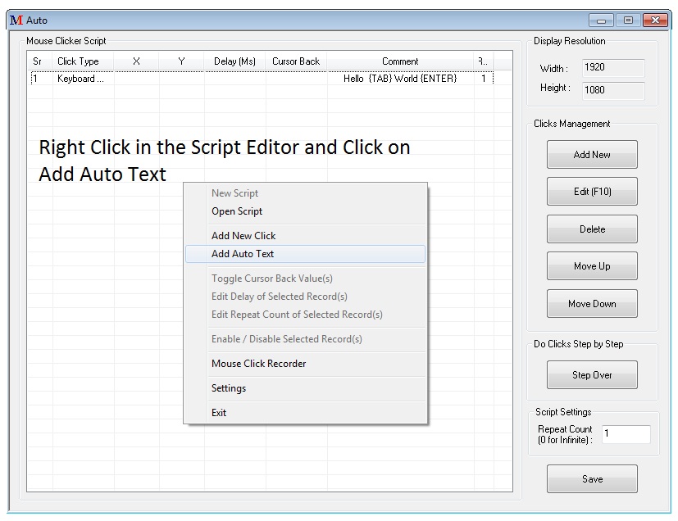Click the Repeat Count input box

pos(628,433)
